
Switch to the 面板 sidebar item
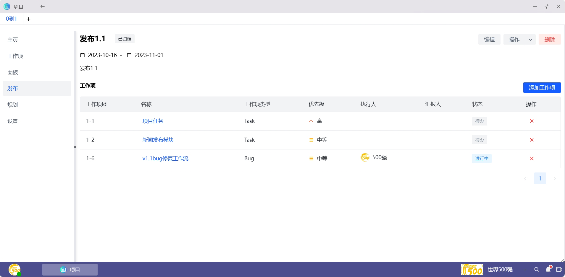[13, 72]
